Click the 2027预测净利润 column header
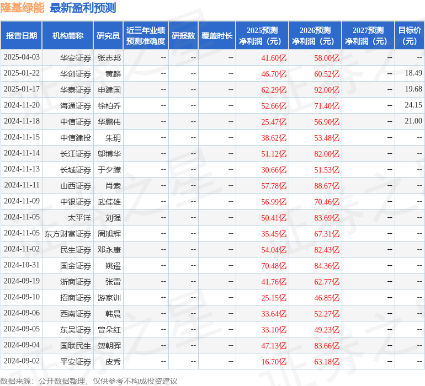The width and height of the screenshot is (425, 386). pos(368,35)
